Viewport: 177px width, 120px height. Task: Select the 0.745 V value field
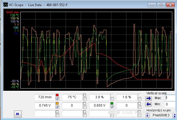(x=45, y=106)
